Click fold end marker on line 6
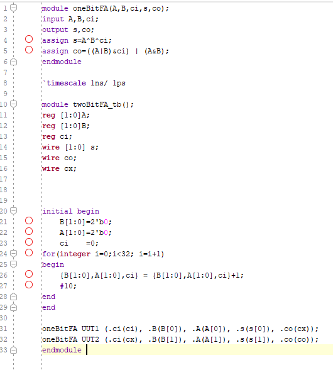 (14, 62)
